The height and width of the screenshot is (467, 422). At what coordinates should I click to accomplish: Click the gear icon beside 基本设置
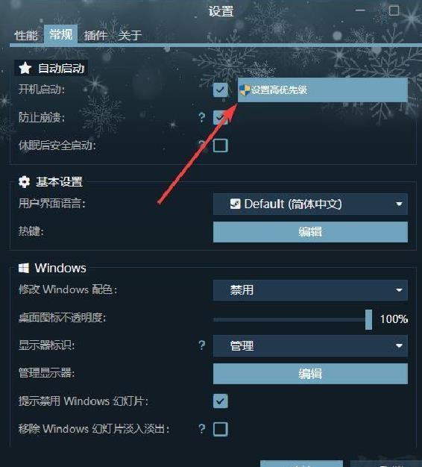(x=24, y=181)
